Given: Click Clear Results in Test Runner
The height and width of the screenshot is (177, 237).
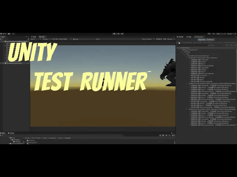Looking at the screenshot, I should click(208, 43).
